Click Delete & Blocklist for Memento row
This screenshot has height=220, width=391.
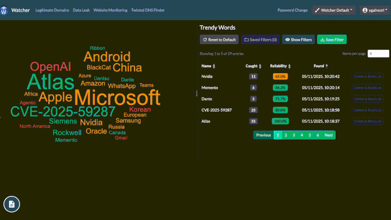[368, 88]
